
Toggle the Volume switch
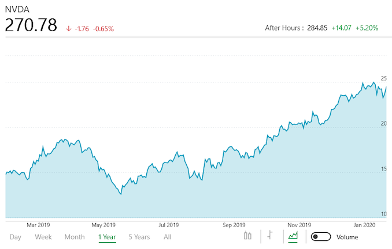[x=321, y=237]
